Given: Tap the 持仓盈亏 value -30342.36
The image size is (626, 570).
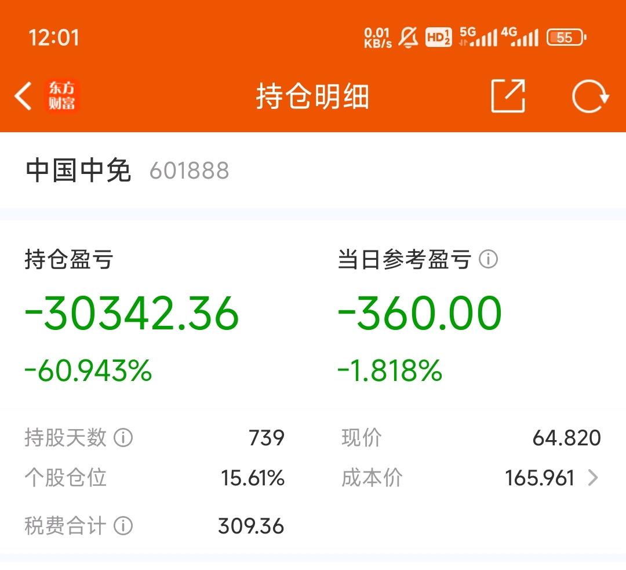Looking at the screenshot, I should (x=132, y=313).
